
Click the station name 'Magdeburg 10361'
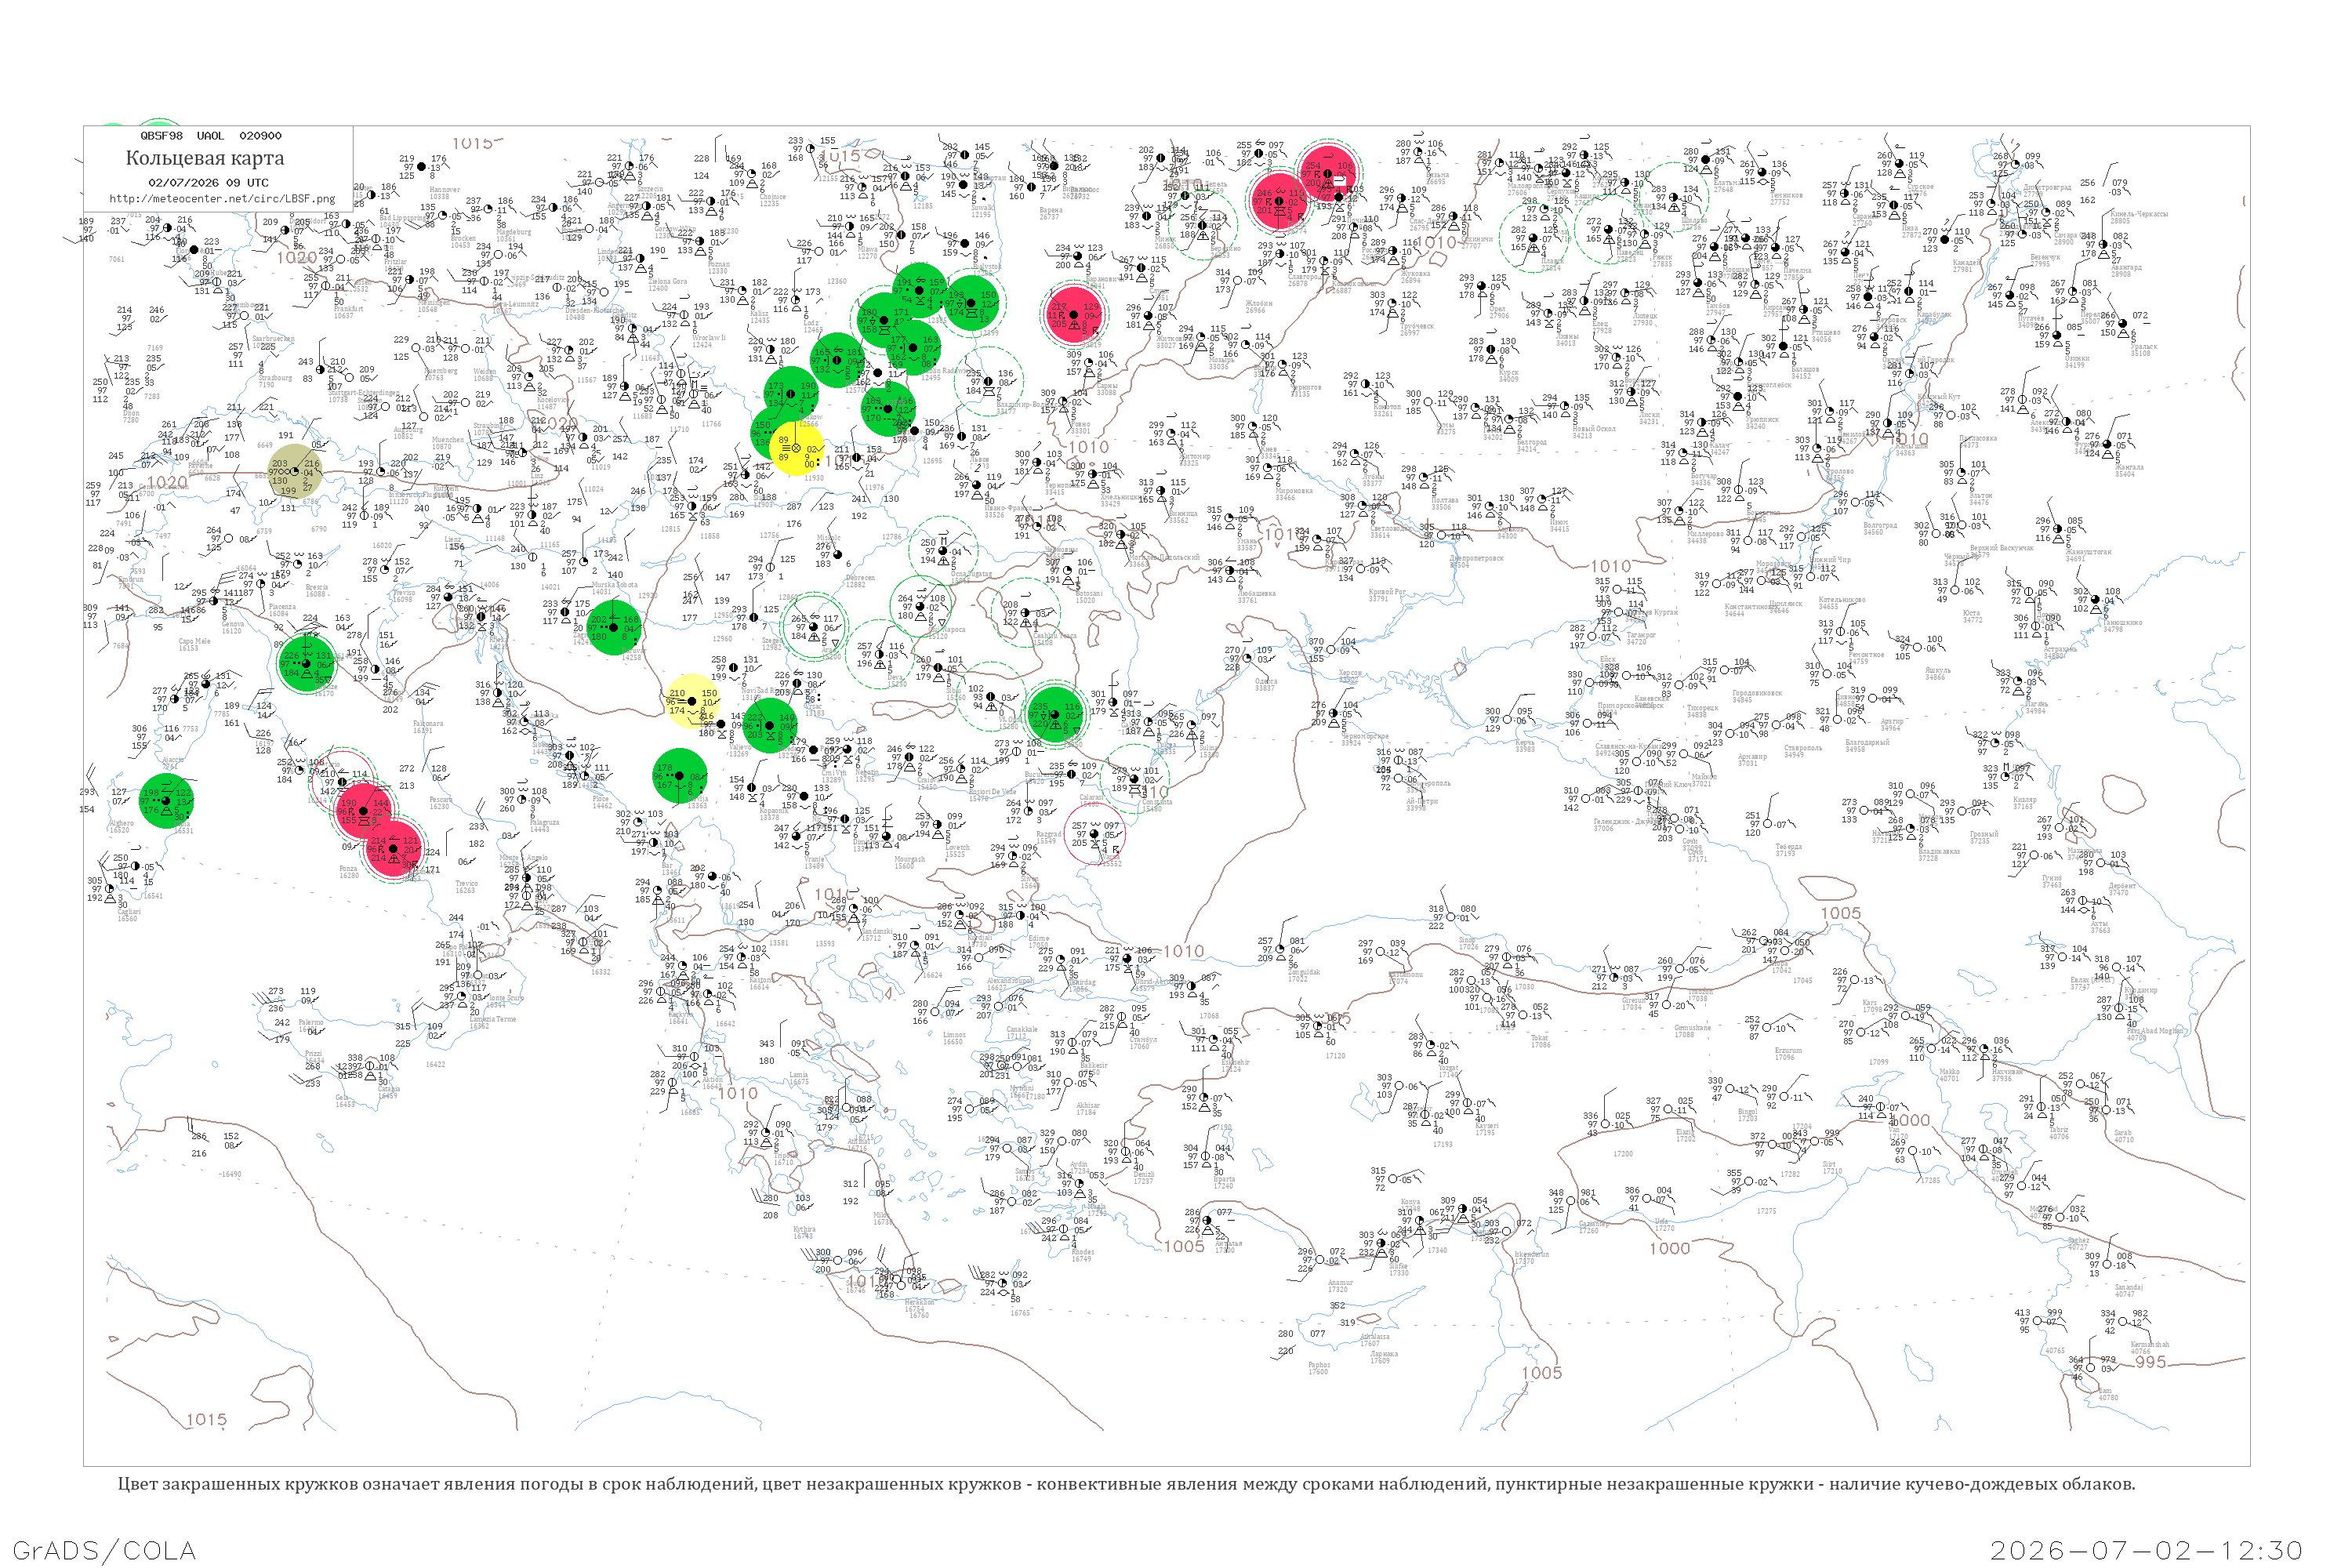tap(513, 236)
